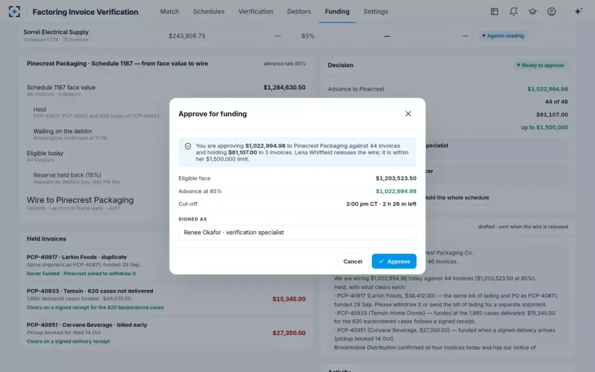Click the app logo icon
The height and width of the screenshot is (372, 595).
15,11
